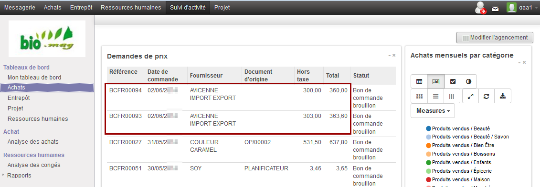Toggle vertical bars layout option
This screenshot has width=540, height=187.
click(x=452, y=97)
